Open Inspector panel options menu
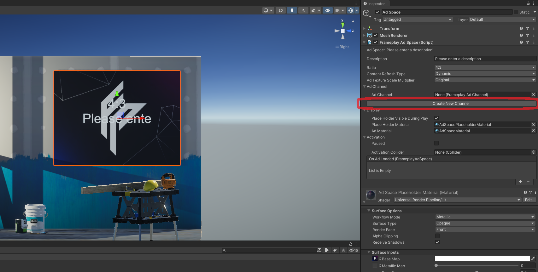The height and width of the screenshot is (272, 538). pos(534,3)
